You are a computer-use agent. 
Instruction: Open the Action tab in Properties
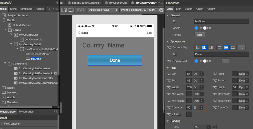pos(199,9)
